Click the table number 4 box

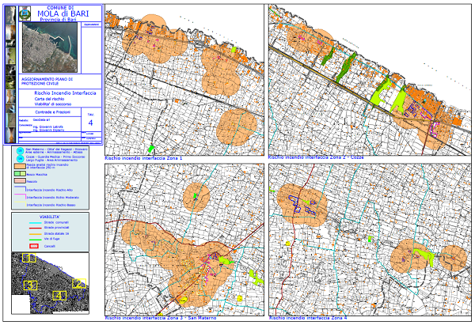[x=89, y=122]
